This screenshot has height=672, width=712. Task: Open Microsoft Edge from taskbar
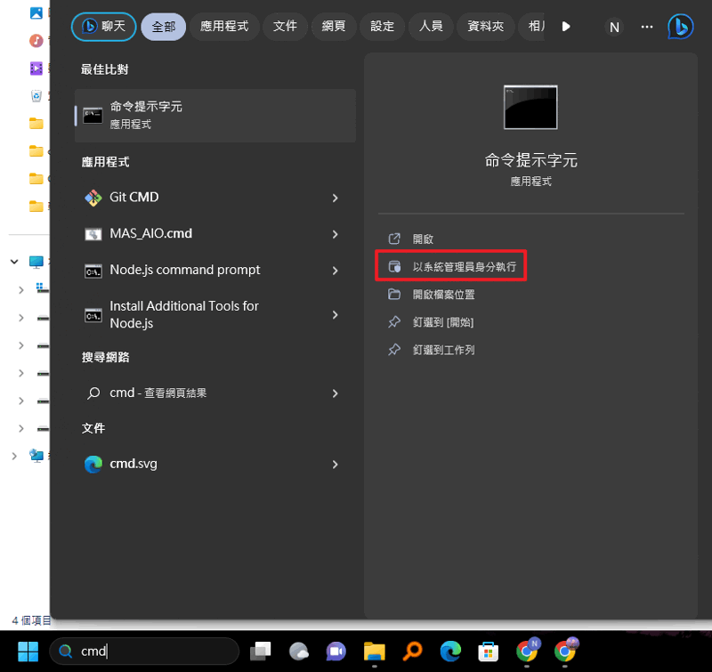click(x=450, y=652)
